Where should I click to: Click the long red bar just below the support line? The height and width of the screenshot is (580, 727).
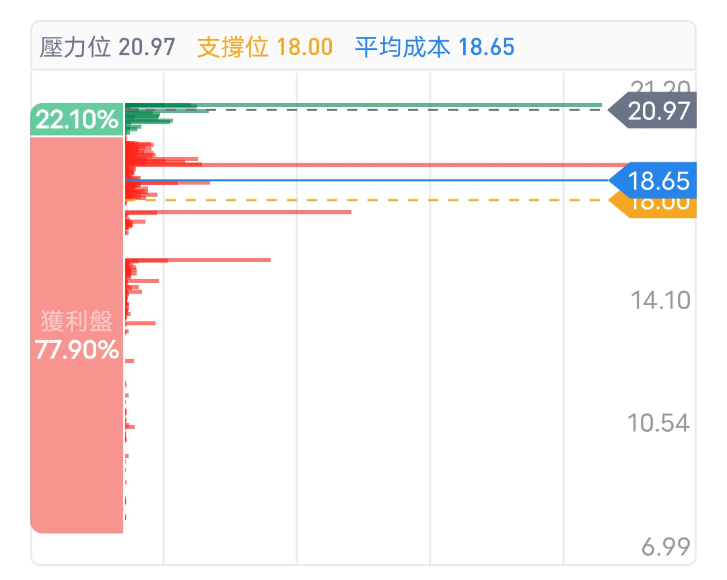238,212
